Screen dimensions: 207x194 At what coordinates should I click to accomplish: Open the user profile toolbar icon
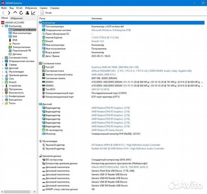point(27,13)
